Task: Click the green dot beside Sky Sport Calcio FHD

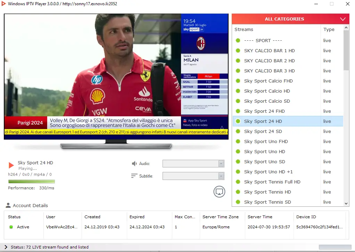Action: [x=238, y=81]
